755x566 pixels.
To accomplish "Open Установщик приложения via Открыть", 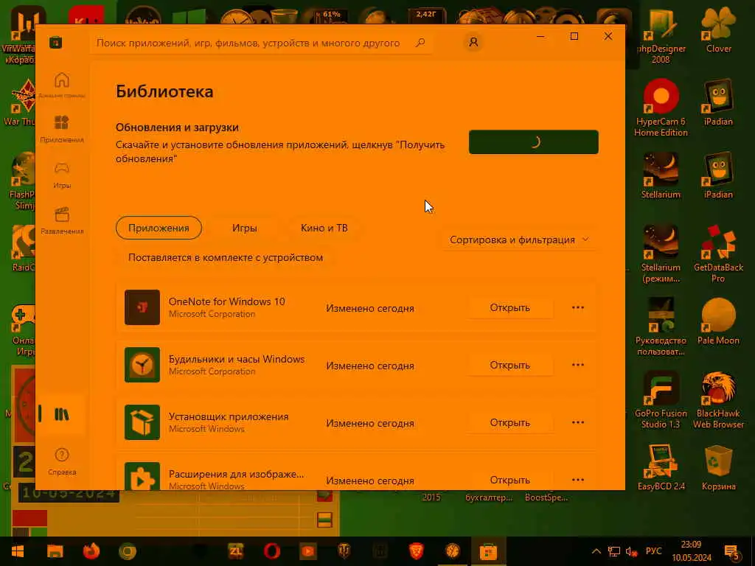I will pyautogui.click(x=510, y=422).
